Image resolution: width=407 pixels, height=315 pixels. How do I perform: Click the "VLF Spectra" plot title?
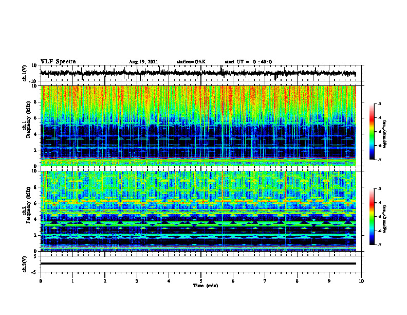pyautogui.click(x=58, y=62)
